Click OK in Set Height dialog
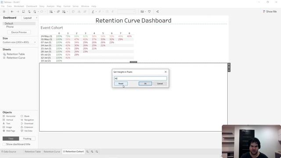Screen dimensions: 281x158 [145, 84]
